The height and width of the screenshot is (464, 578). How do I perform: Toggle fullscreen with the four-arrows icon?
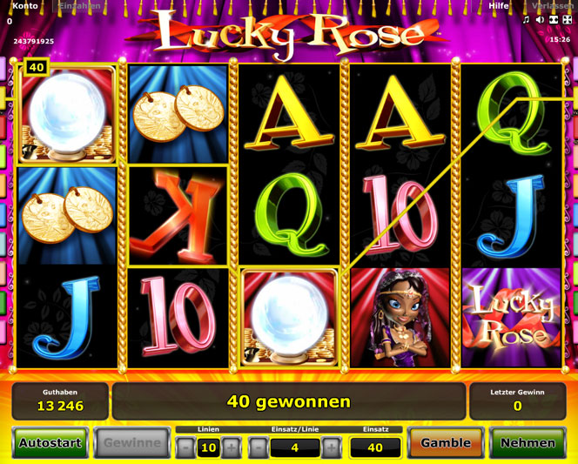point(567,20)
